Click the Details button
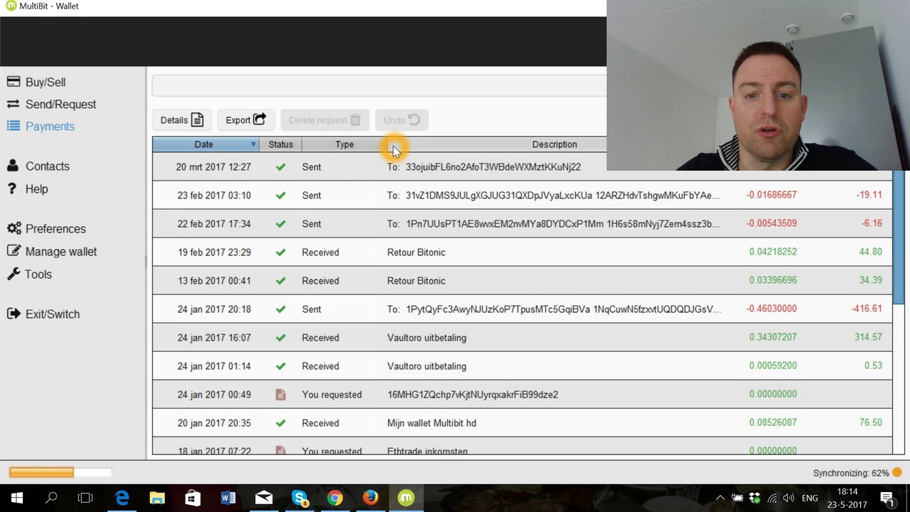This screenshot has width=910, height=512. (182, 120)
